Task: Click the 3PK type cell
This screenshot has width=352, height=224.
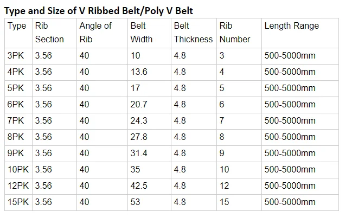Action: click(17, 55)
